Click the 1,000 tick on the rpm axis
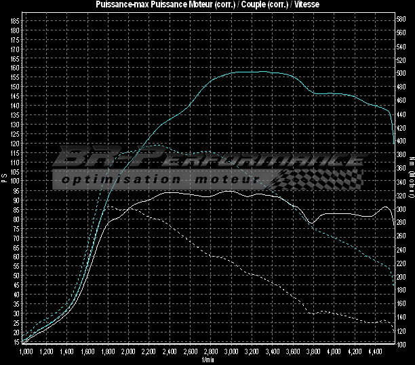The width and height of the screenshot is (415, 365). pos(26,353)
